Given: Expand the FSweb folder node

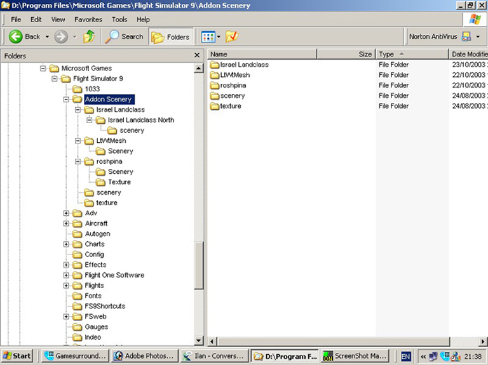Looking at the screenshot, I should [x=66, y=317].
